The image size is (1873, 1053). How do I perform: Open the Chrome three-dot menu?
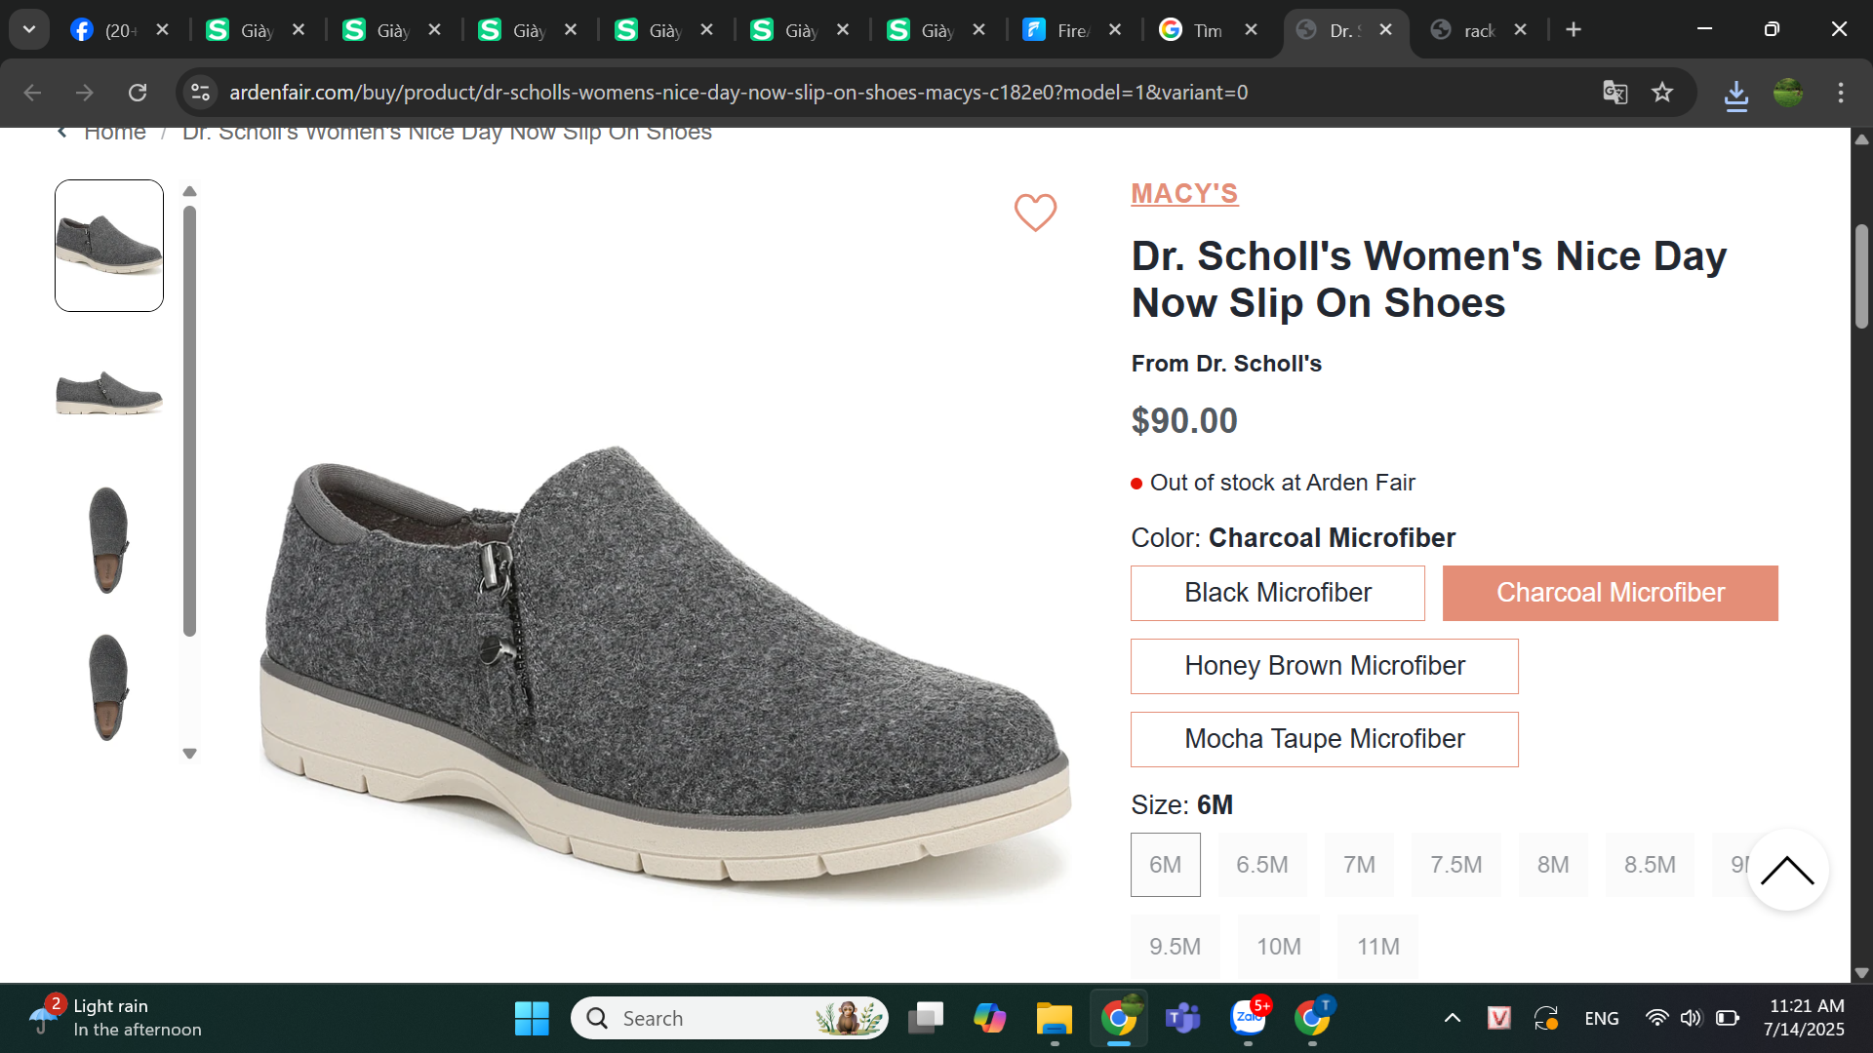pos(1841,93)
